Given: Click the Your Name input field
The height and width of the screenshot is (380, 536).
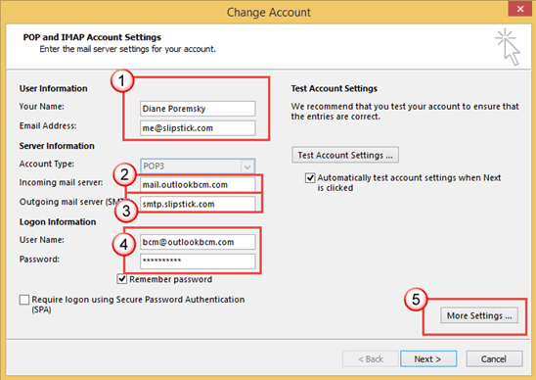Looking at the screenshot, I should 198,109.
